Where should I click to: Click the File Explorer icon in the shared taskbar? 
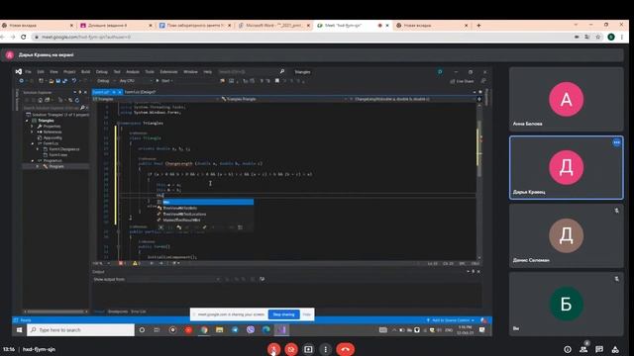pyautogui.click(x=219, y=329)
